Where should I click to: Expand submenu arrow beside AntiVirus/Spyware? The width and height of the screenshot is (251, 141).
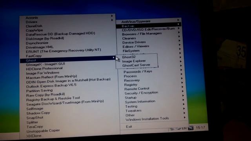pos(178,20)
